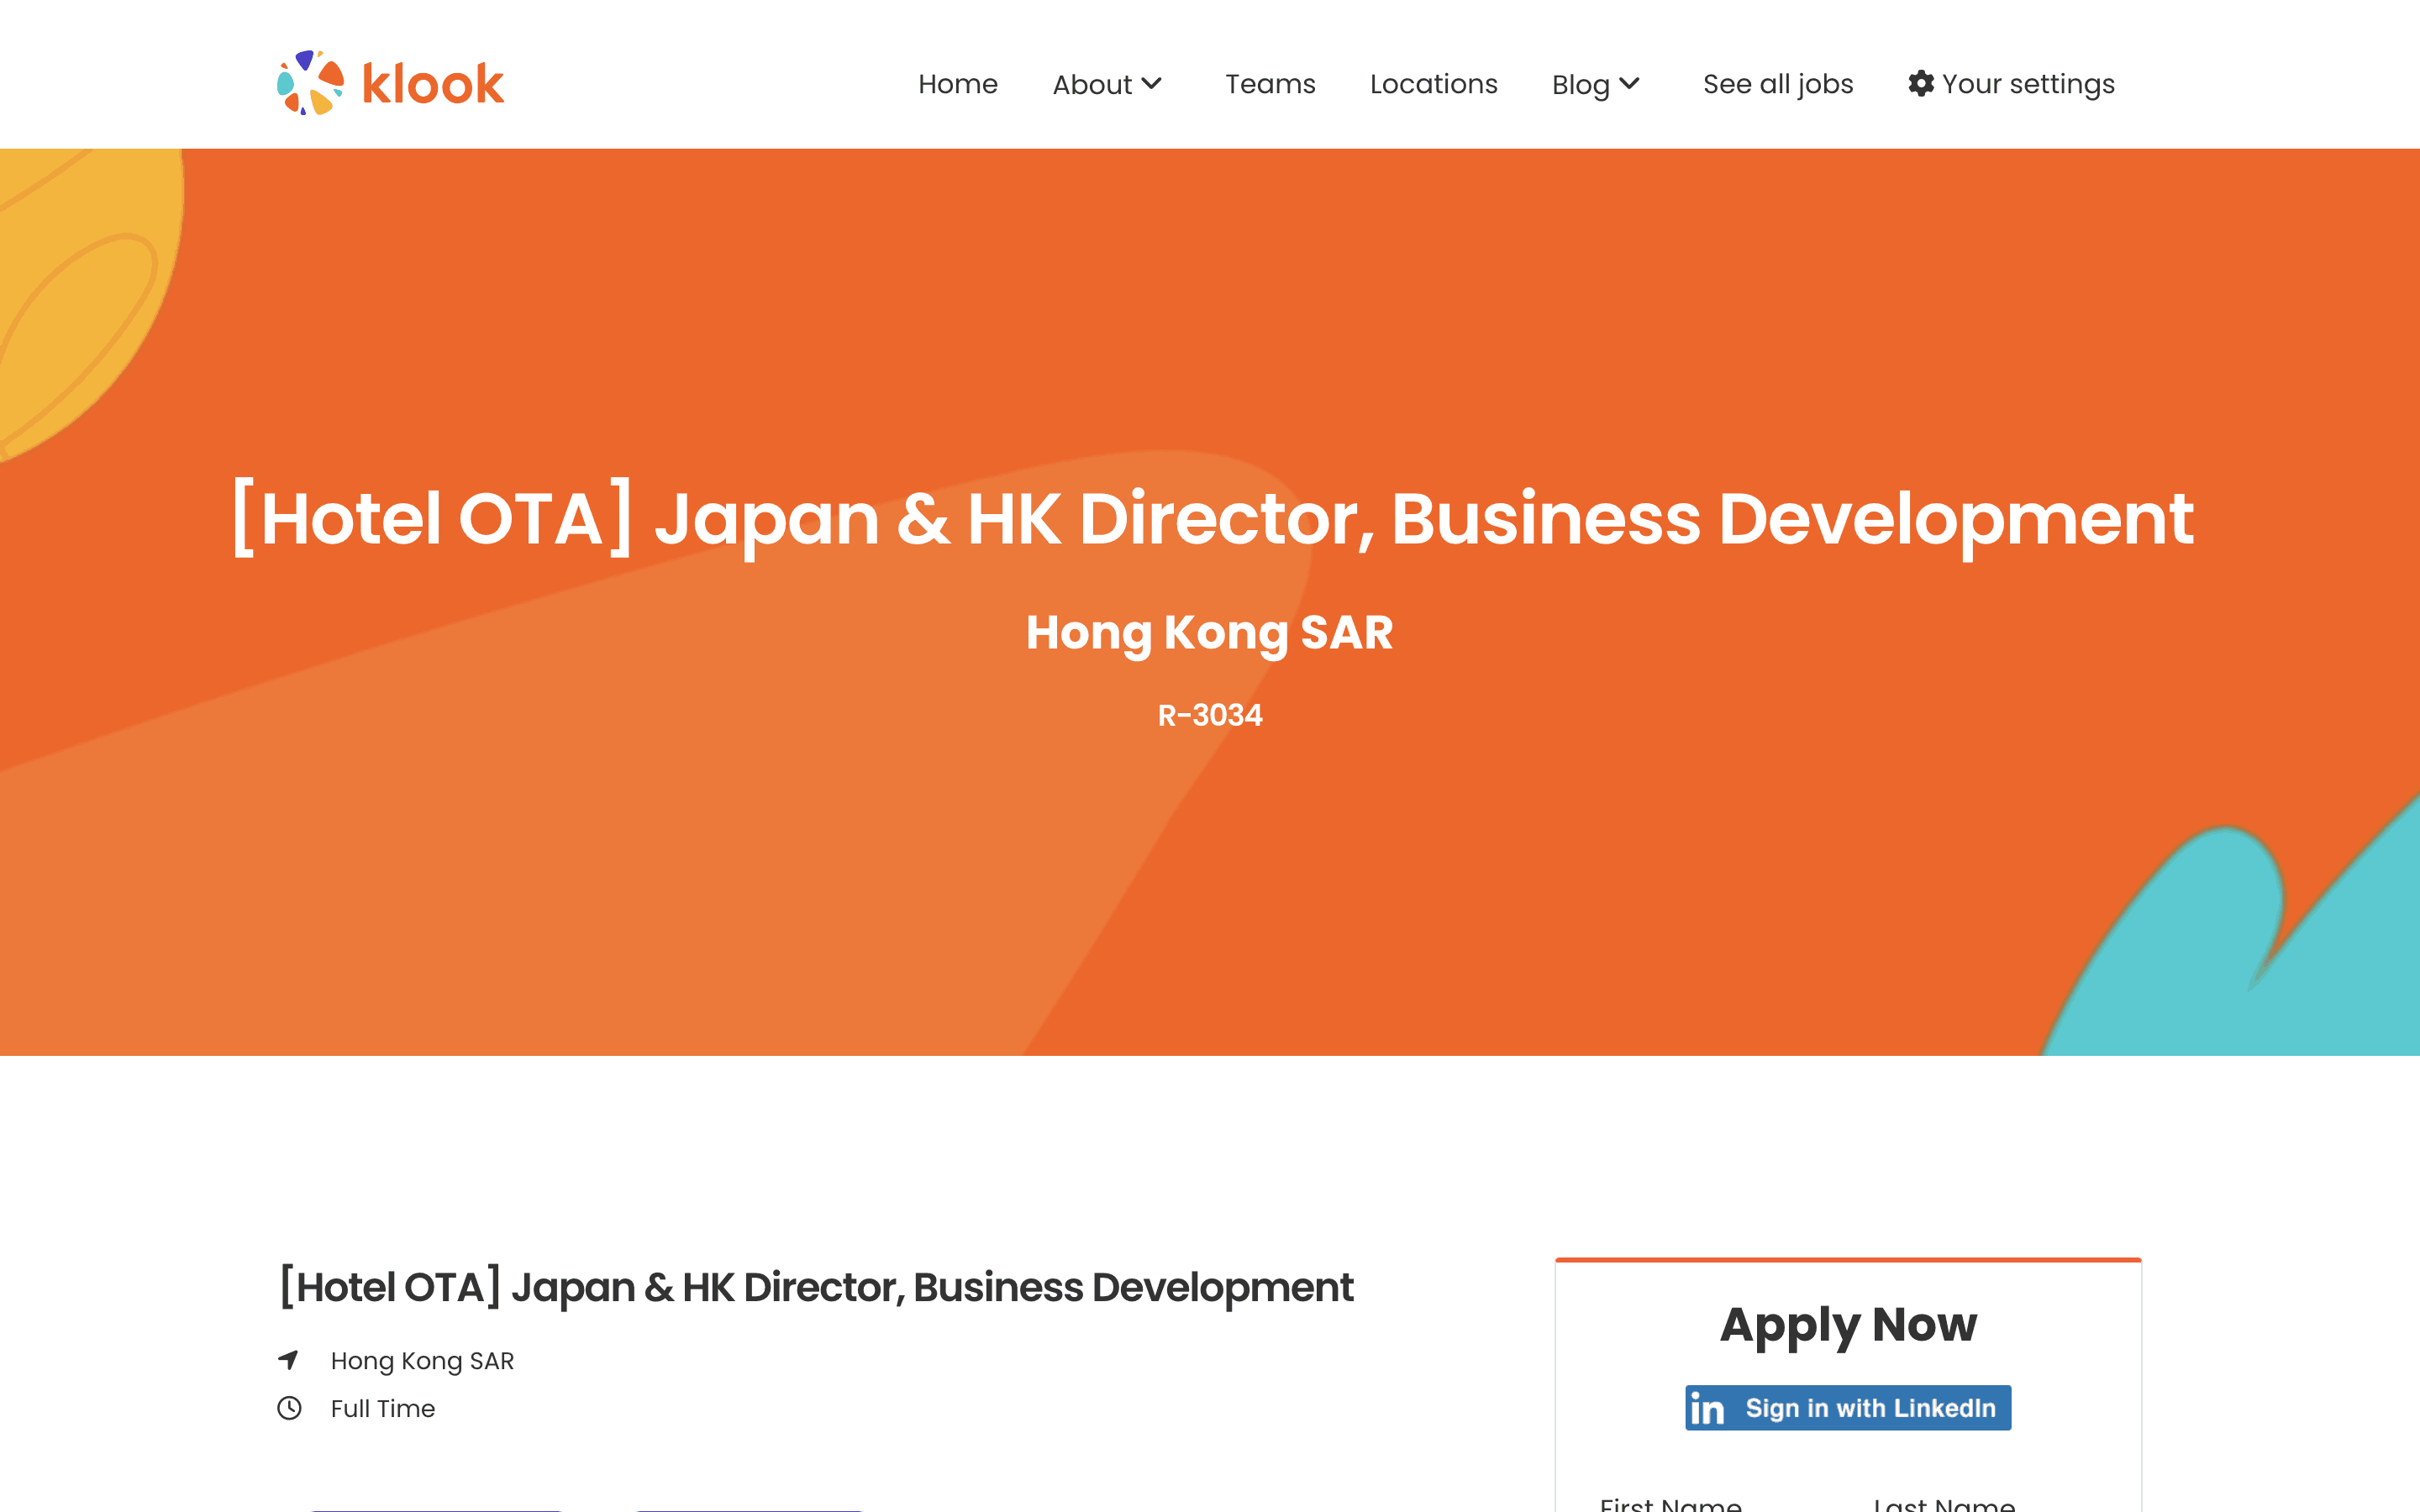Expand the About menu chevron
This screenshot has height=1512, width=2420.
(x=1151, y=84)
